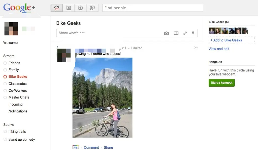258x150 pixels.
Task: Click the +1 button under the post
Action: click(75, 147)
